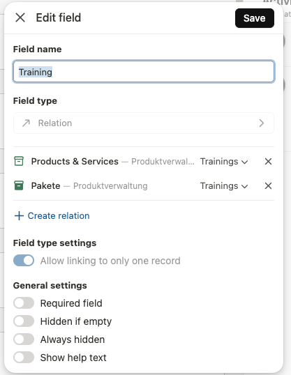
Task: Click the Relation arrow icon
Action: (x=26, y=123)
